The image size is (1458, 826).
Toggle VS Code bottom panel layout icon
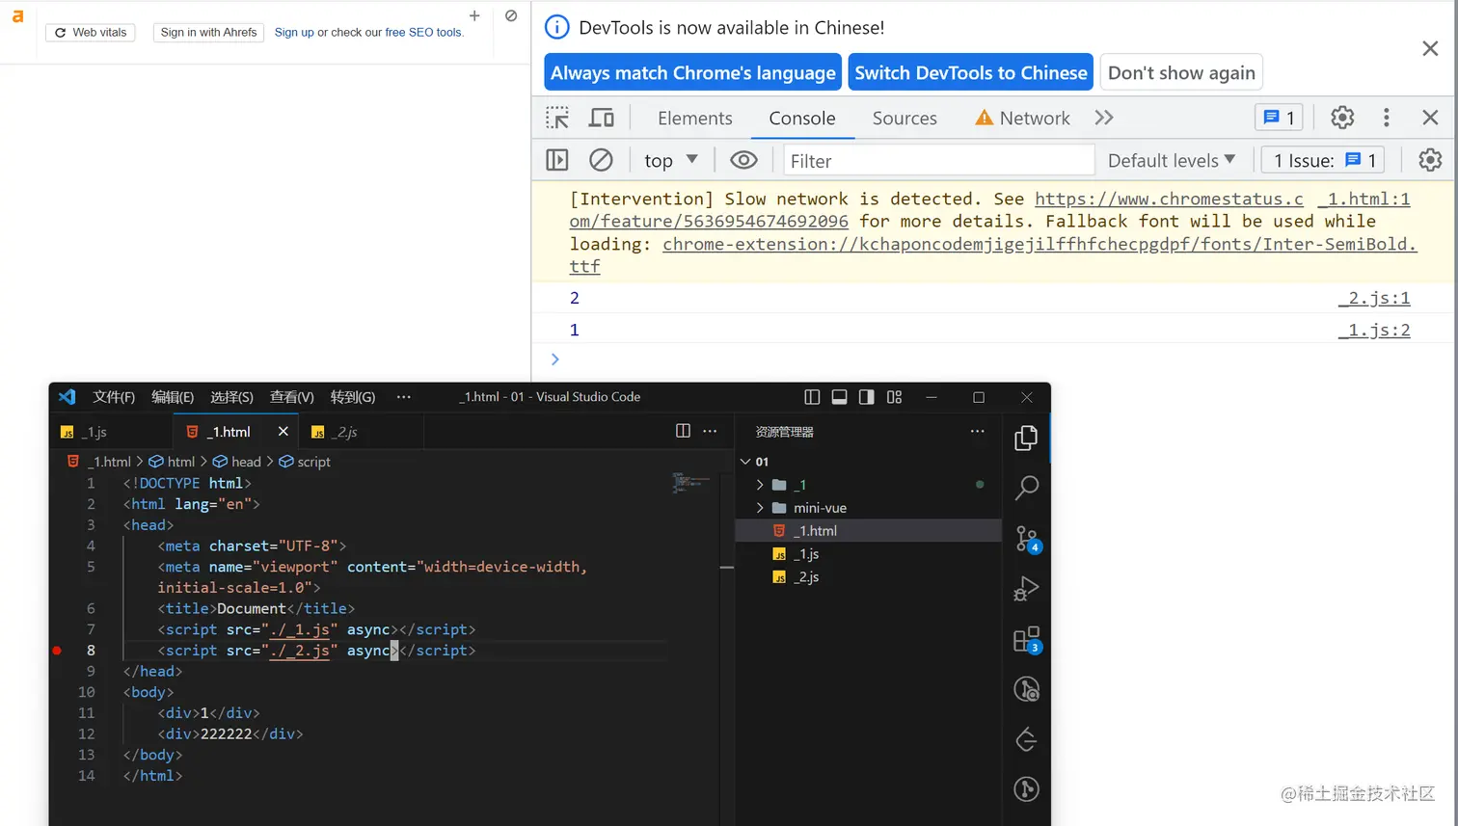point(839,397)
